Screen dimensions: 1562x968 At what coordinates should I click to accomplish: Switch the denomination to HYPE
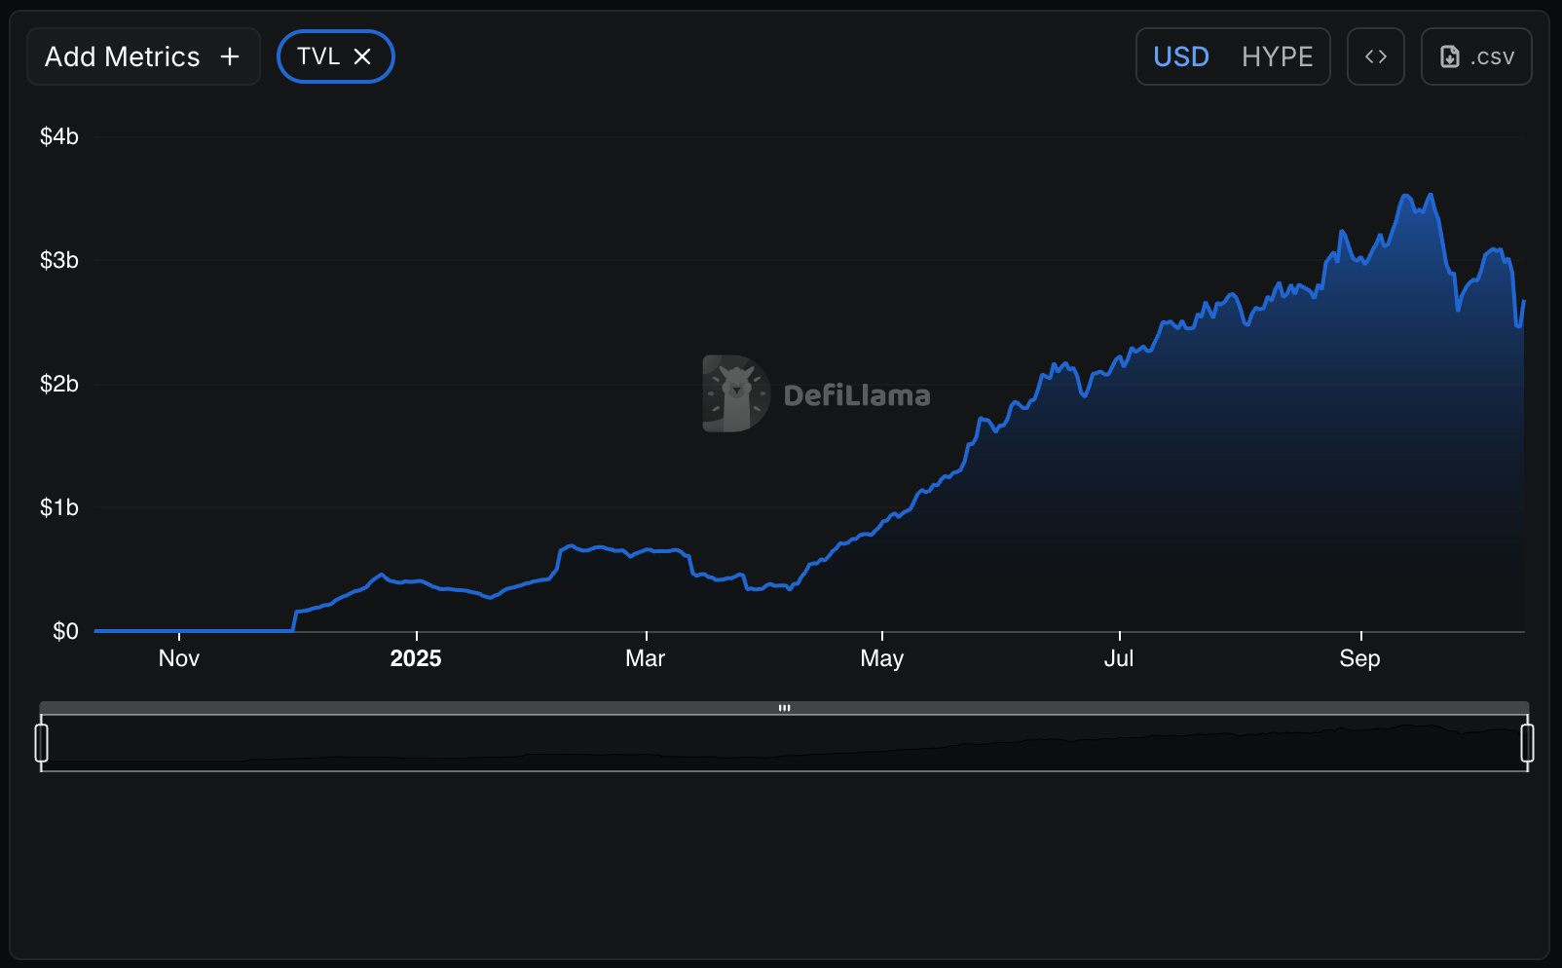[x=1277, y=57]
